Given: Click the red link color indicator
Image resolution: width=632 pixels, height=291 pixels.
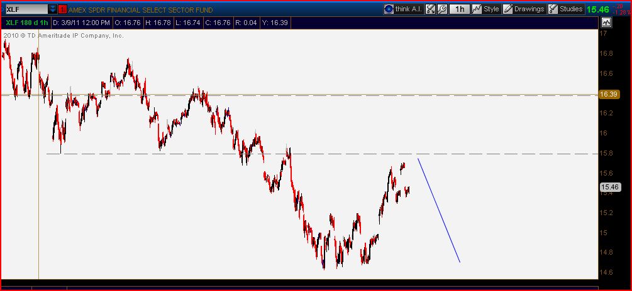Looking at the screenshot, I should 62,9.
